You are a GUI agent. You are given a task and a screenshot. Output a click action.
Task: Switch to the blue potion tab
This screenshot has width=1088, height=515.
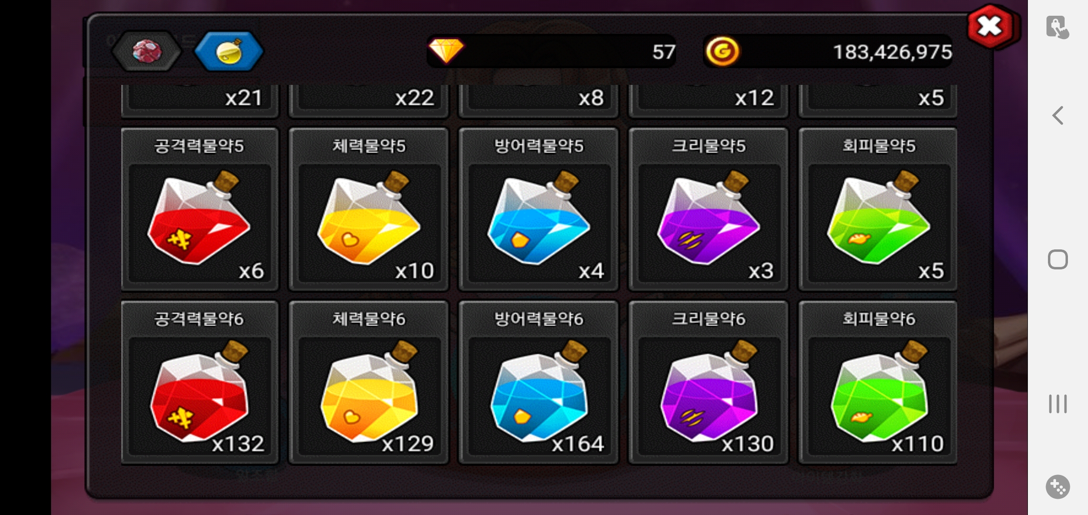229,51
